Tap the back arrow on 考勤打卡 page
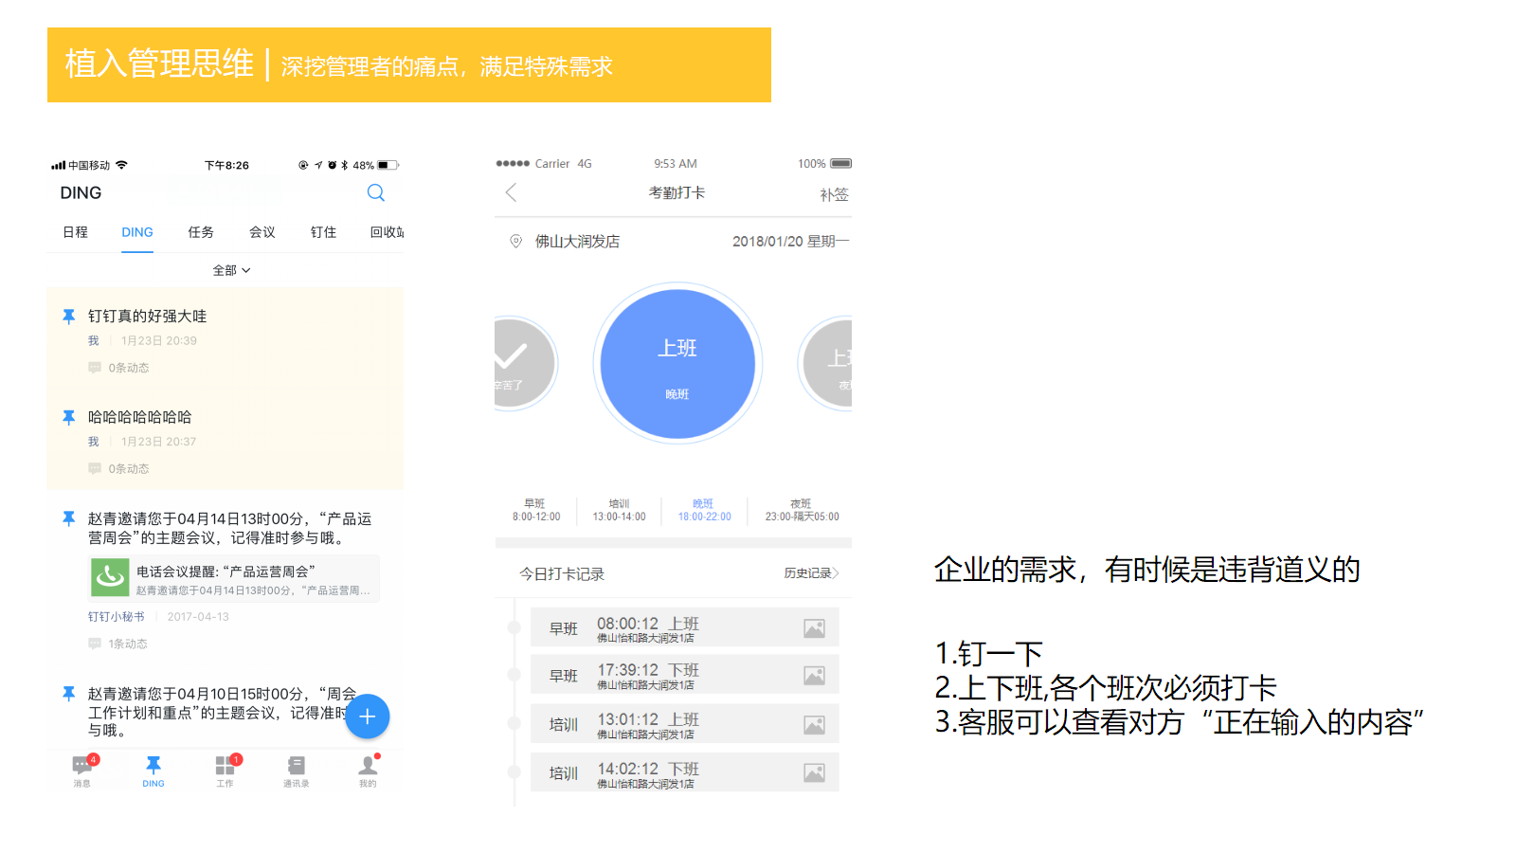The height and width of the screenshot is (853, 1516). (x=511, y=193)
